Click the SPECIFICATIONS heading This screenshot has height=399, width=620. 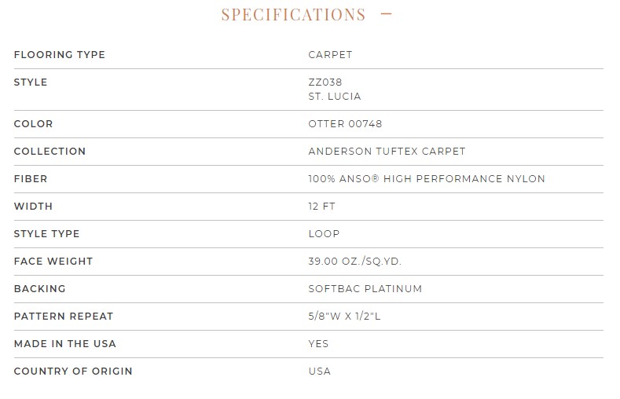[293, 15]
